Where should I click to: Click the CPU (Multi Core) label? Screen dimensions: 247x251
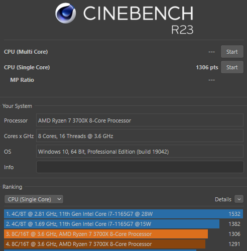point(26,52)
